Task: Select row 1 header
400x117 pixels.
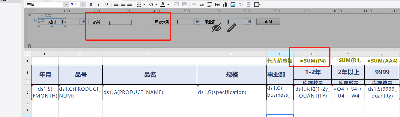Action: tap(27, 61)
